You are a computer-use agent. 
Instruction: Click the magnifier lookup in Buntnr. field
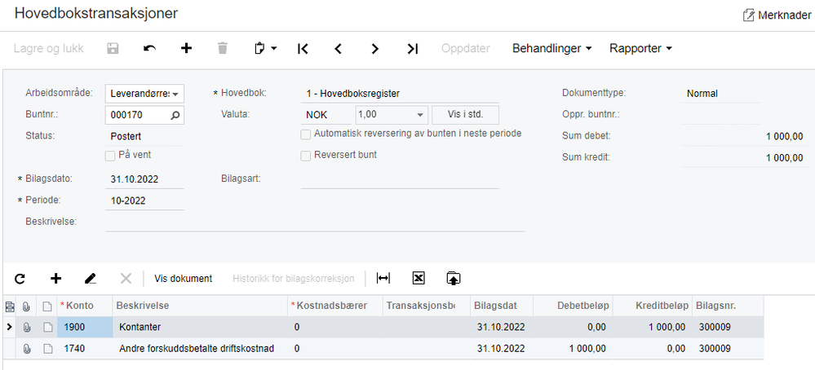coord(175,115)
